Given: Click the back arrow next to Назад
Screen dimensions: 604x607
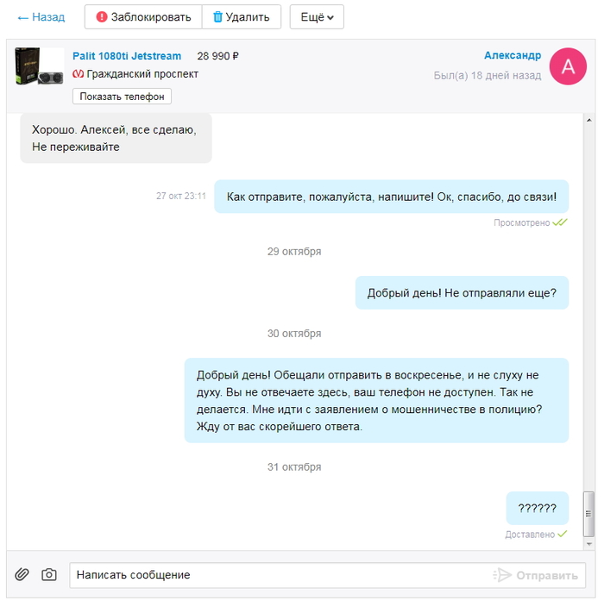Looking at the screenshot, I should [x=22, y=18].
